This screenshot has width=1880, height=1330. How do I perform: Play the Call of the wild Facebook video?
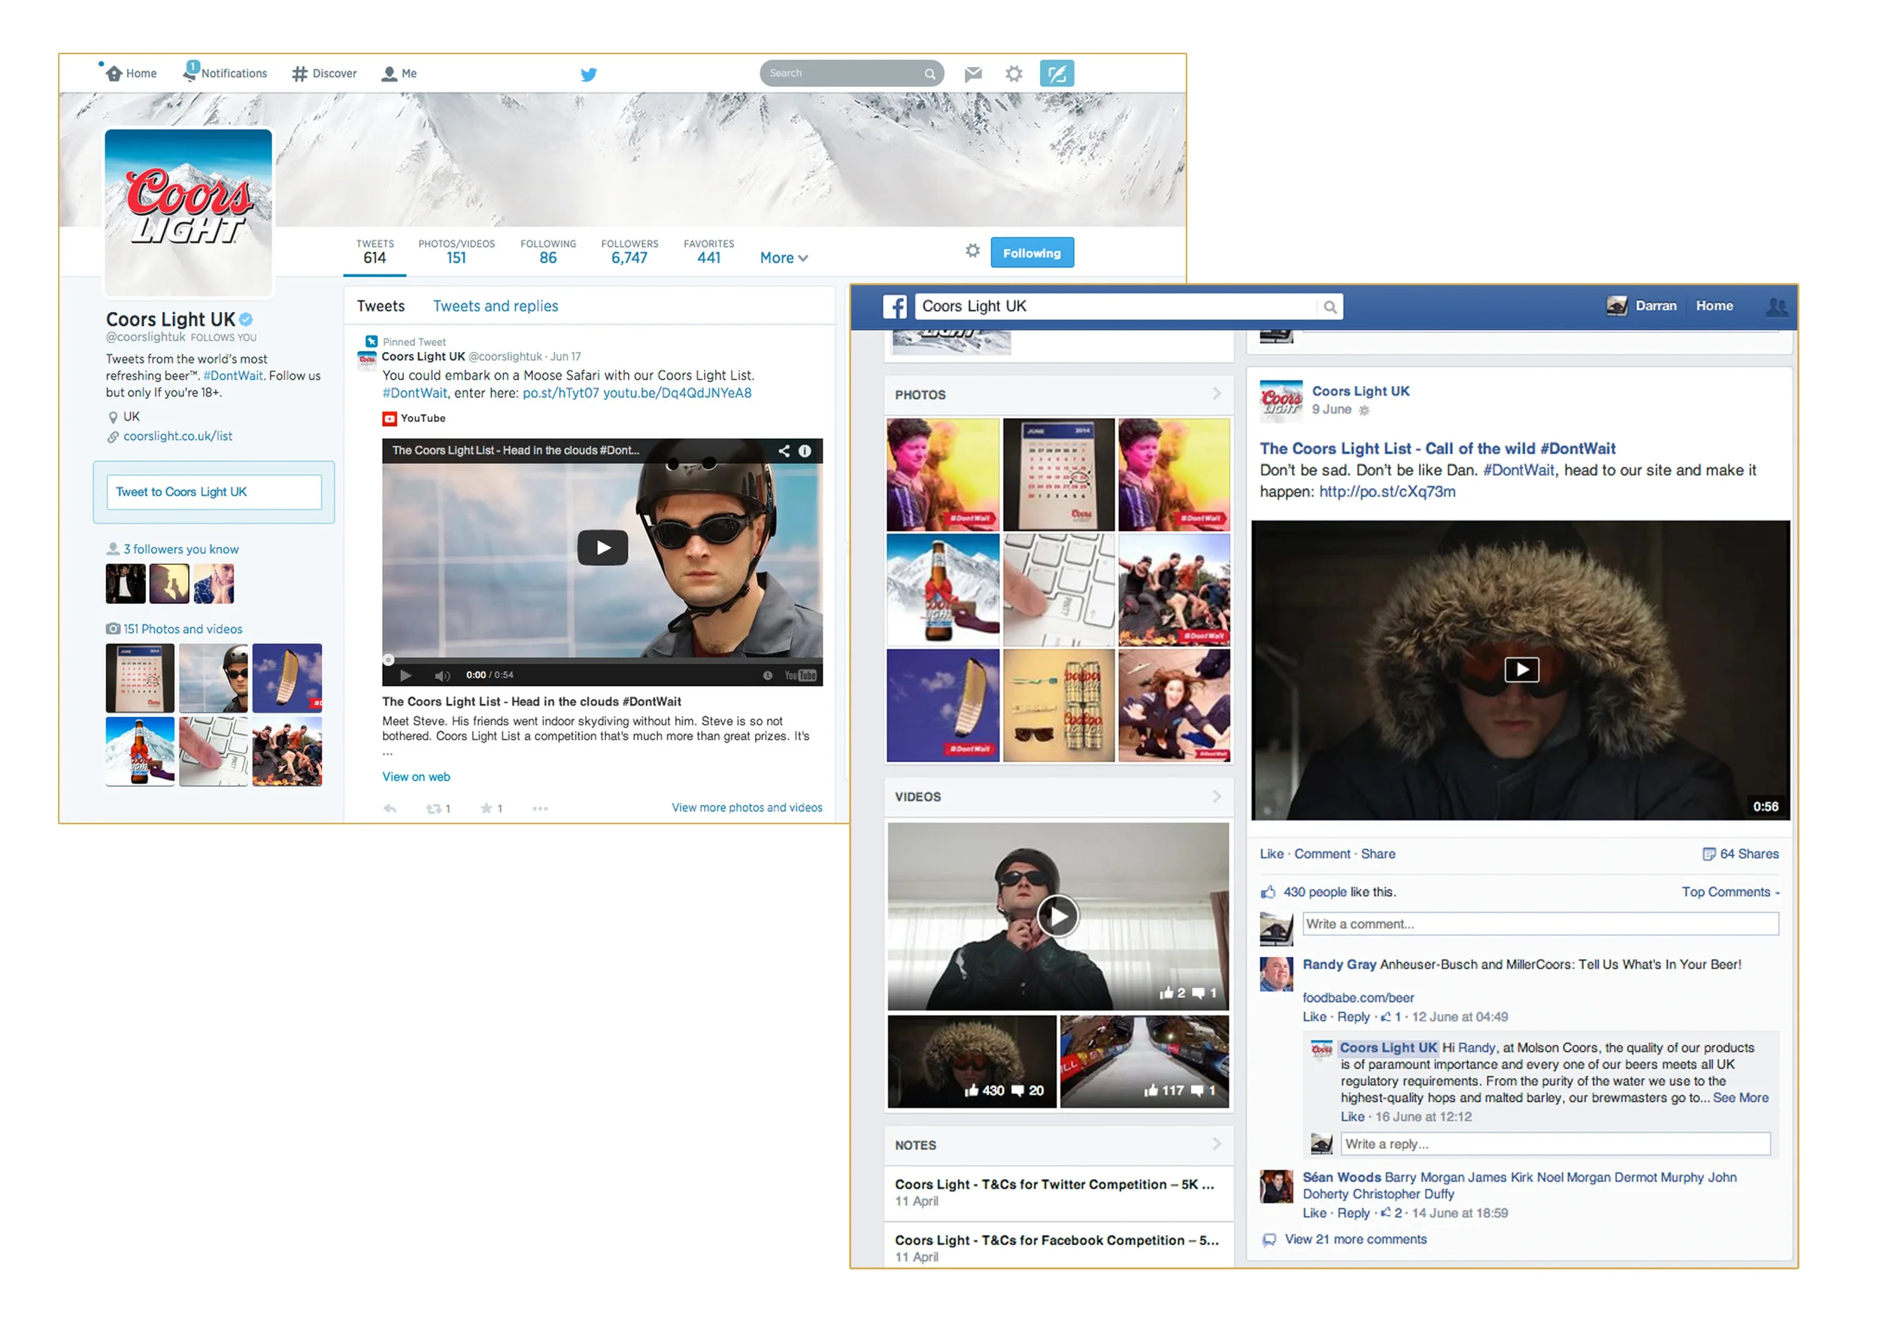tap(1521, 670)
